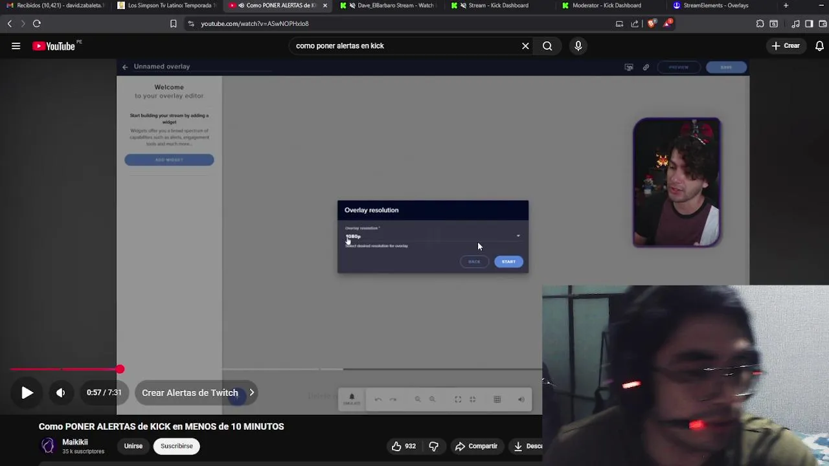The height and width of the screenshot is (466, 829).
Task: Click the YouTube search text field
Action: pos(405,46)
